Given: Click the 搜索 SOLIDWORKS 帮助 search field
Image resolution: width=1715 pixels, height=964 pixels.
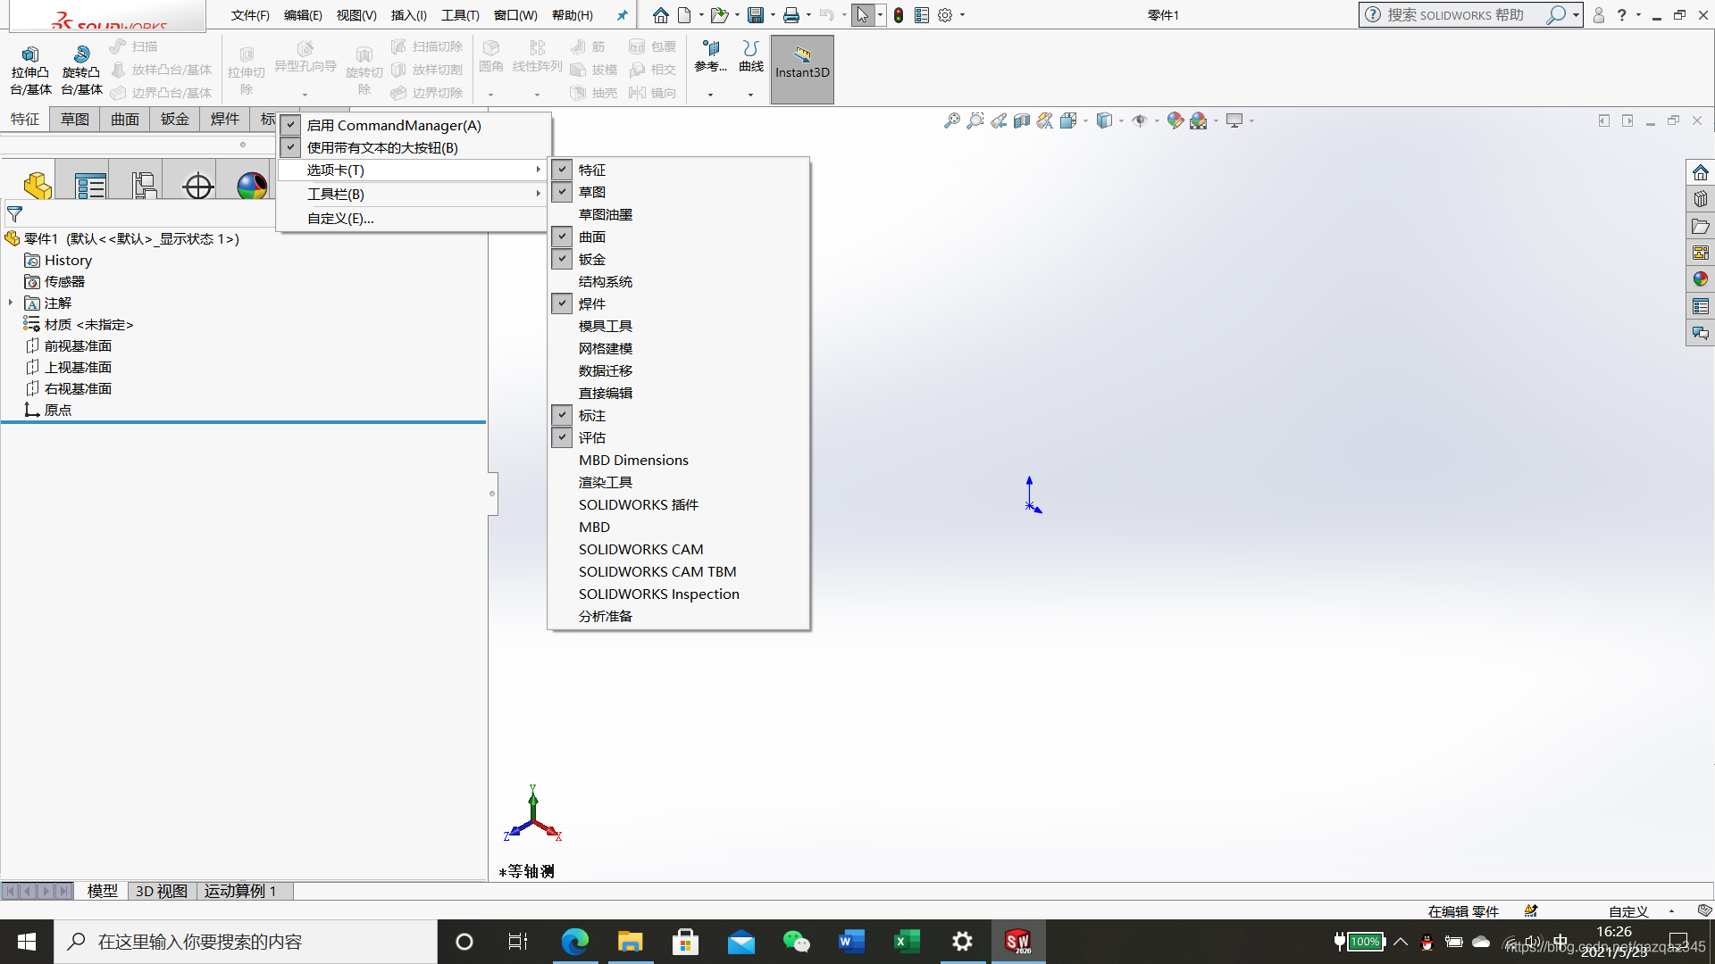Looking at the screenshot, I should pos(1454,14).
